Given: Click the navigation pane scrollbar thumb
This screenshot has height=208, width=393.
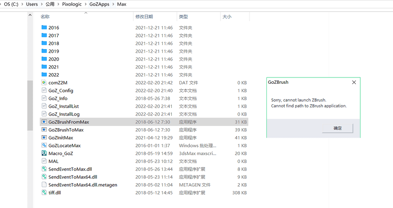Looking at the screenshot, I should point(30,105).
